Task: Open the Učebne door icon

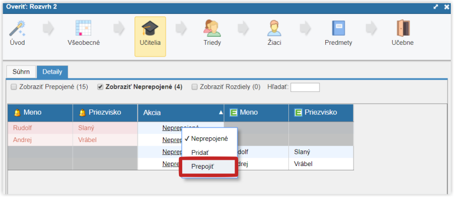Action: 403,28
